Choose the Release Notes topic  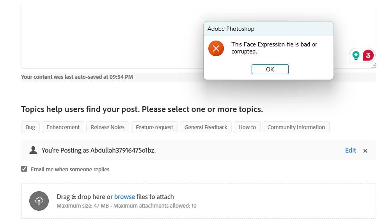click(108, 127)
